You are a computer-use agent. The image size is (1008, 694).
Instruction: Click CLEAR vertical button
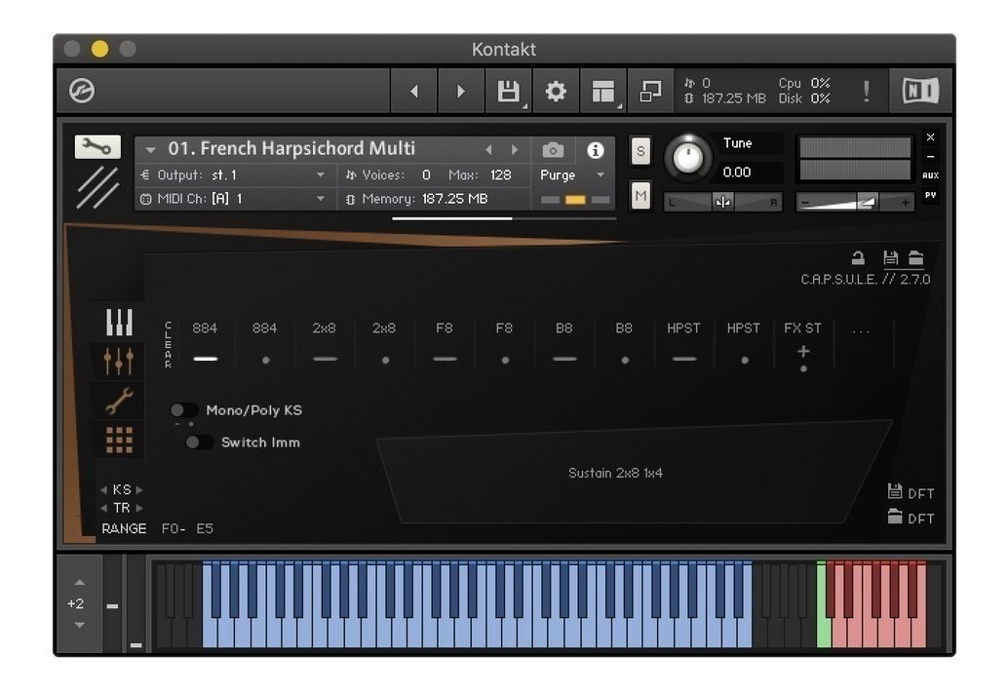pos(168,345)
